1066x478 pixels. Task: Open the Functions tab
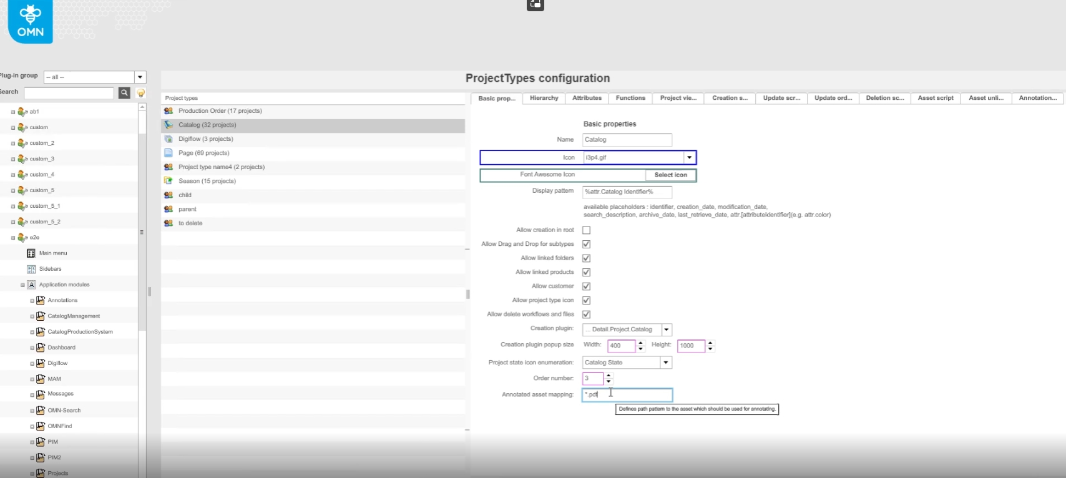coord(630,98)
